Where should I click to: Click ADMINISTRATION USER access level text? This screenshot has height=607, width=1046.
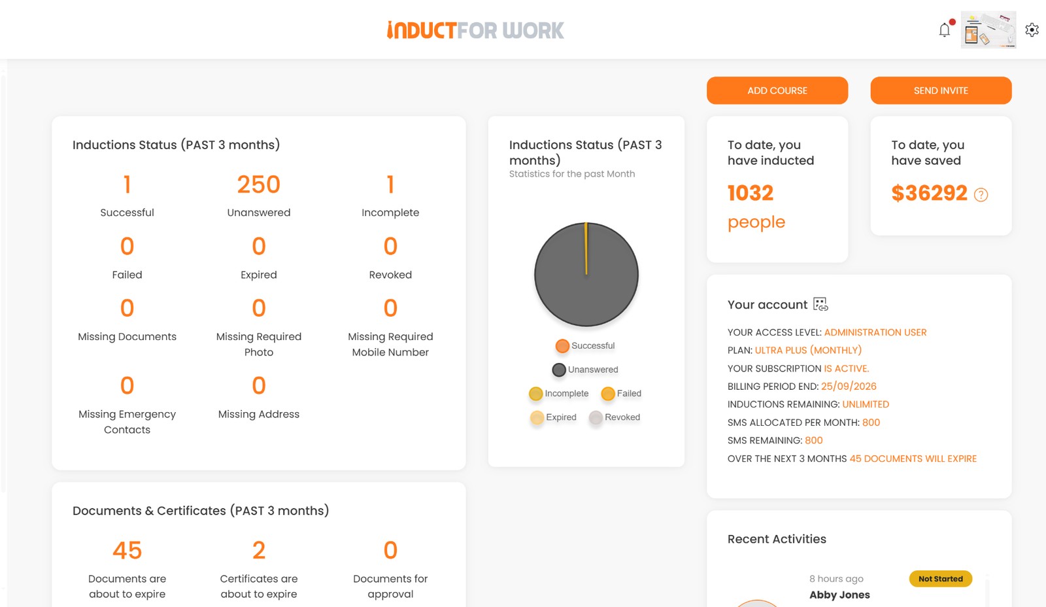(875, 332)
